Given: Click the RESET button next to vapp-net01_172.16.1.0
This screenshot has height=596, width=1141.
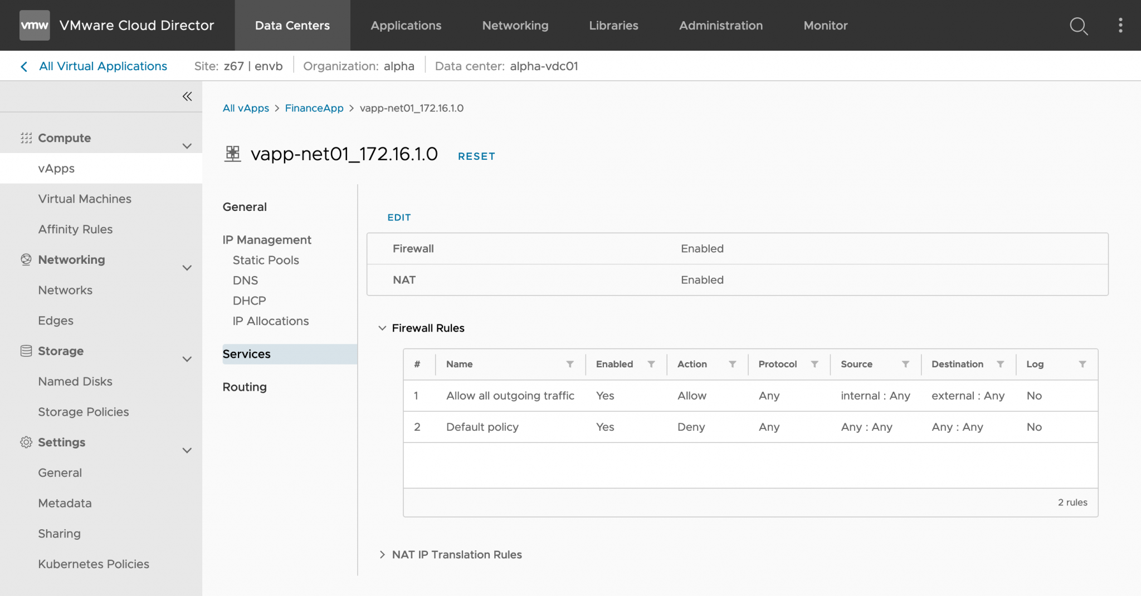Looking at the screenshot, I should point(476,156).
